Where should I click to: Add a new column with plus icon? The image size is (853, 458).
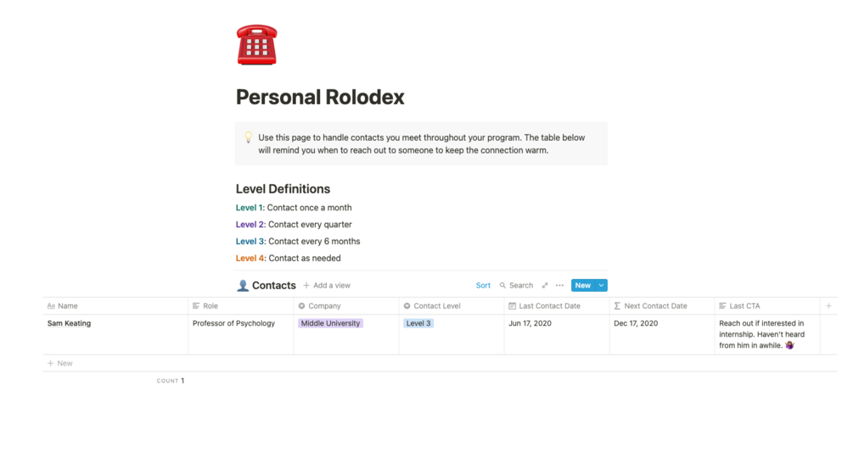[x=828, y=306]
